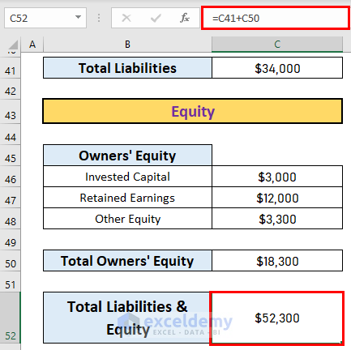Viewport: 351px width, 350px height.
Task: Click the 'Invested Capital' cell
Action: click(127, 177)
